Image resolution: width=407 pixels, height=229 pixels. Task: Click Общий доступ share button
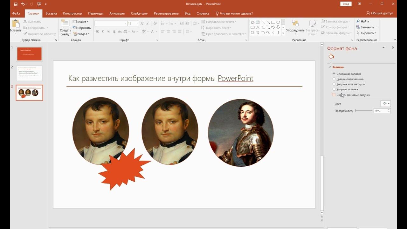[380, 13]
